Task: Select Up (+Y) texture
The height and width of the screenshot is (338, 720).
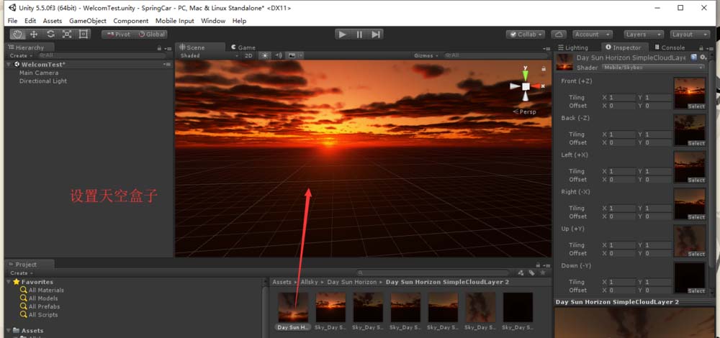Action: coord(689,241)
